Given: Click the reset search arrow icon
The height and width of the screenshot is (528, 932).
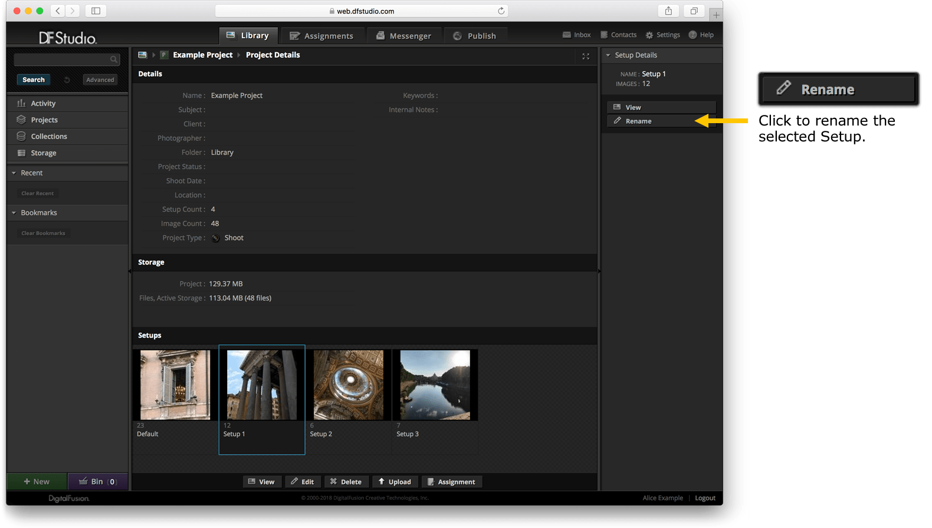Looking at the screenshot, I should click(x=67, y=80).
